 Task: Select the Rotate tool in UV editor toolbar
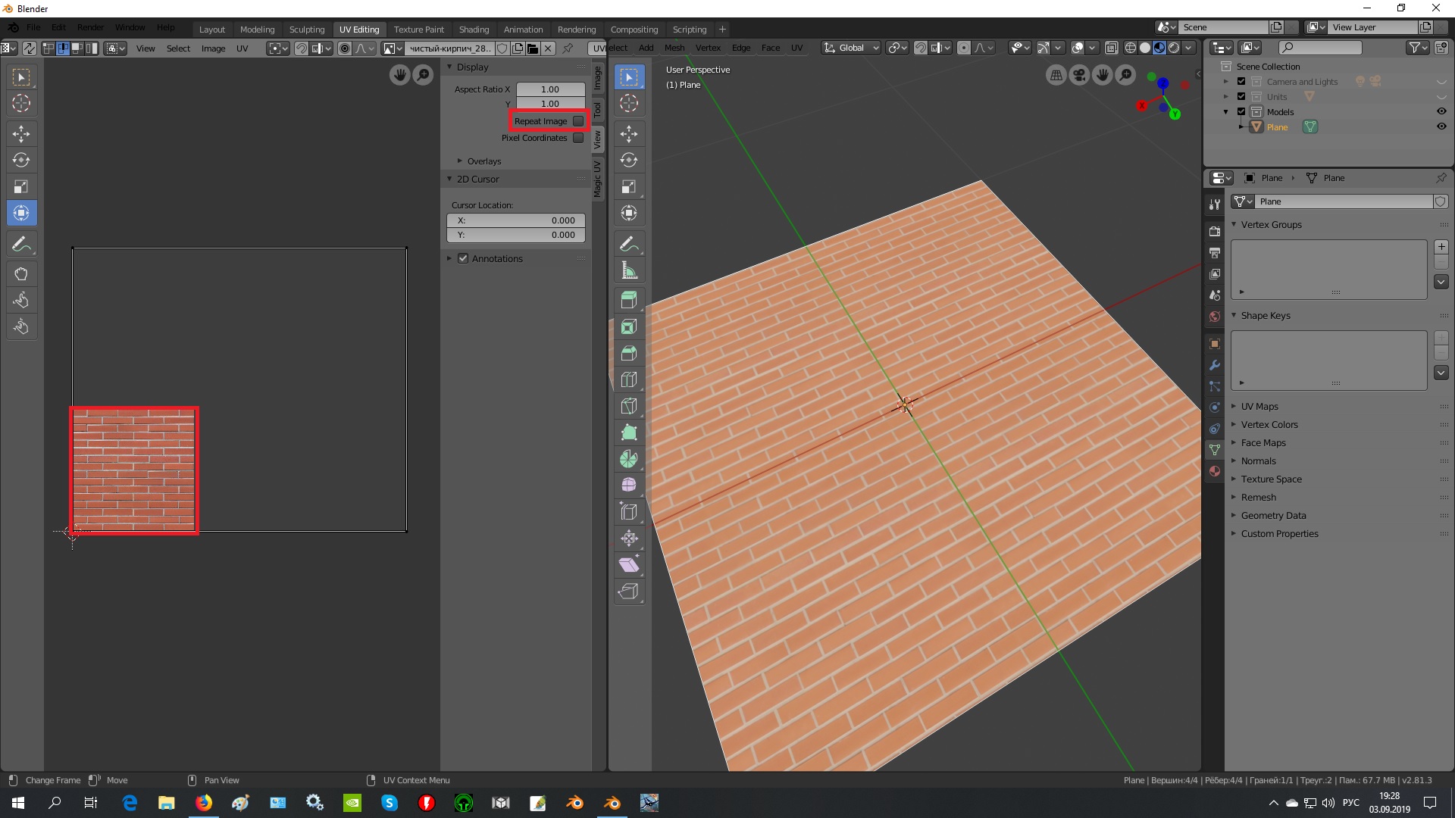[x=21, y=160]
